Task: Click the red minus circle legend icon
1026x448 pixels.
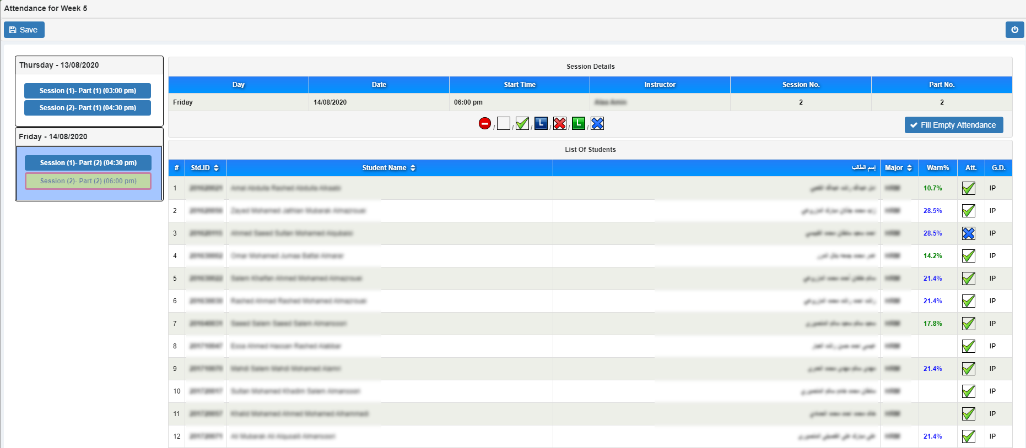Action: click(485, 123)
